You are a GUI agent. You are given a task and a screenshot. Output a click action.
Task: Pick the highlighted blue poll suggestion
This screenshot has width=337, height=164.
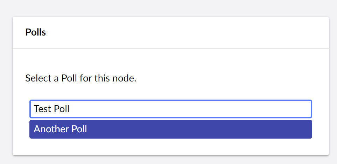click(x=170, y=129)
